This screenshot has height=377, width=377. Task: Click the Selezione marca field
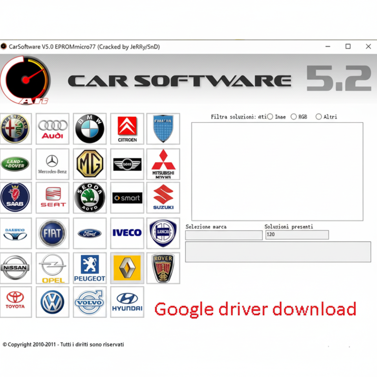[224, 235]
